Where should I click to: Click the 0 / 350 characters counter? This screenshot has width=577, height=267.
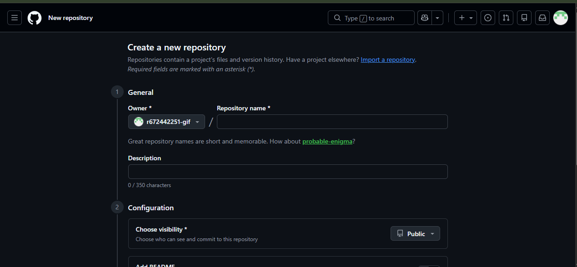[x=150, y=185]
